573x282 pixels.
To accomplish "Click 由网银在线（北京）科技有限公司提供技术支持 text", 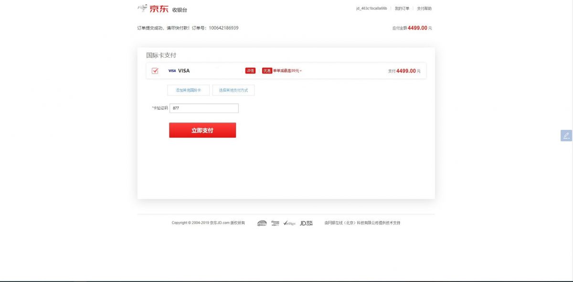I will pos(362,223).
